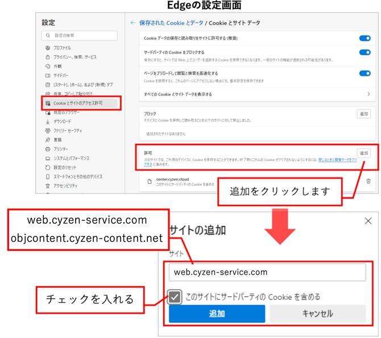The width and height of the screenshot is (381, 338).
Task: Click center.cyzen.cloud entry text
Action: point(172,179)
